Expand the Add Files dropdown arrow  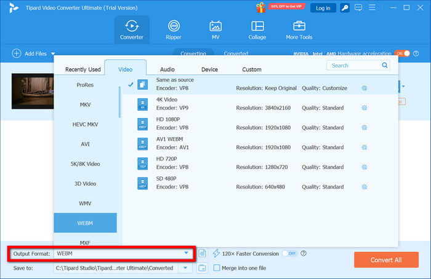click(x=53, y=53)
